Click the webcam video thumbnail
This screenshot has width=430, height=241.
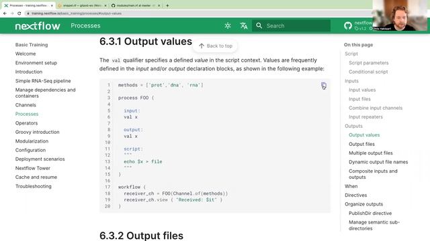click(400, 15)
